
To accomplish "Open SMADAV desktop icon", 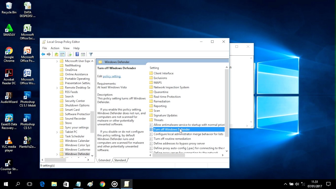I will 9,30.
